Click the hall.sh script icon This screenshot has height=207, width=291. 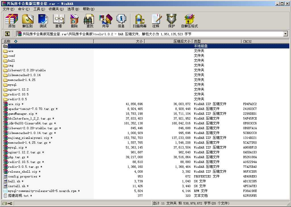[5, 181]
